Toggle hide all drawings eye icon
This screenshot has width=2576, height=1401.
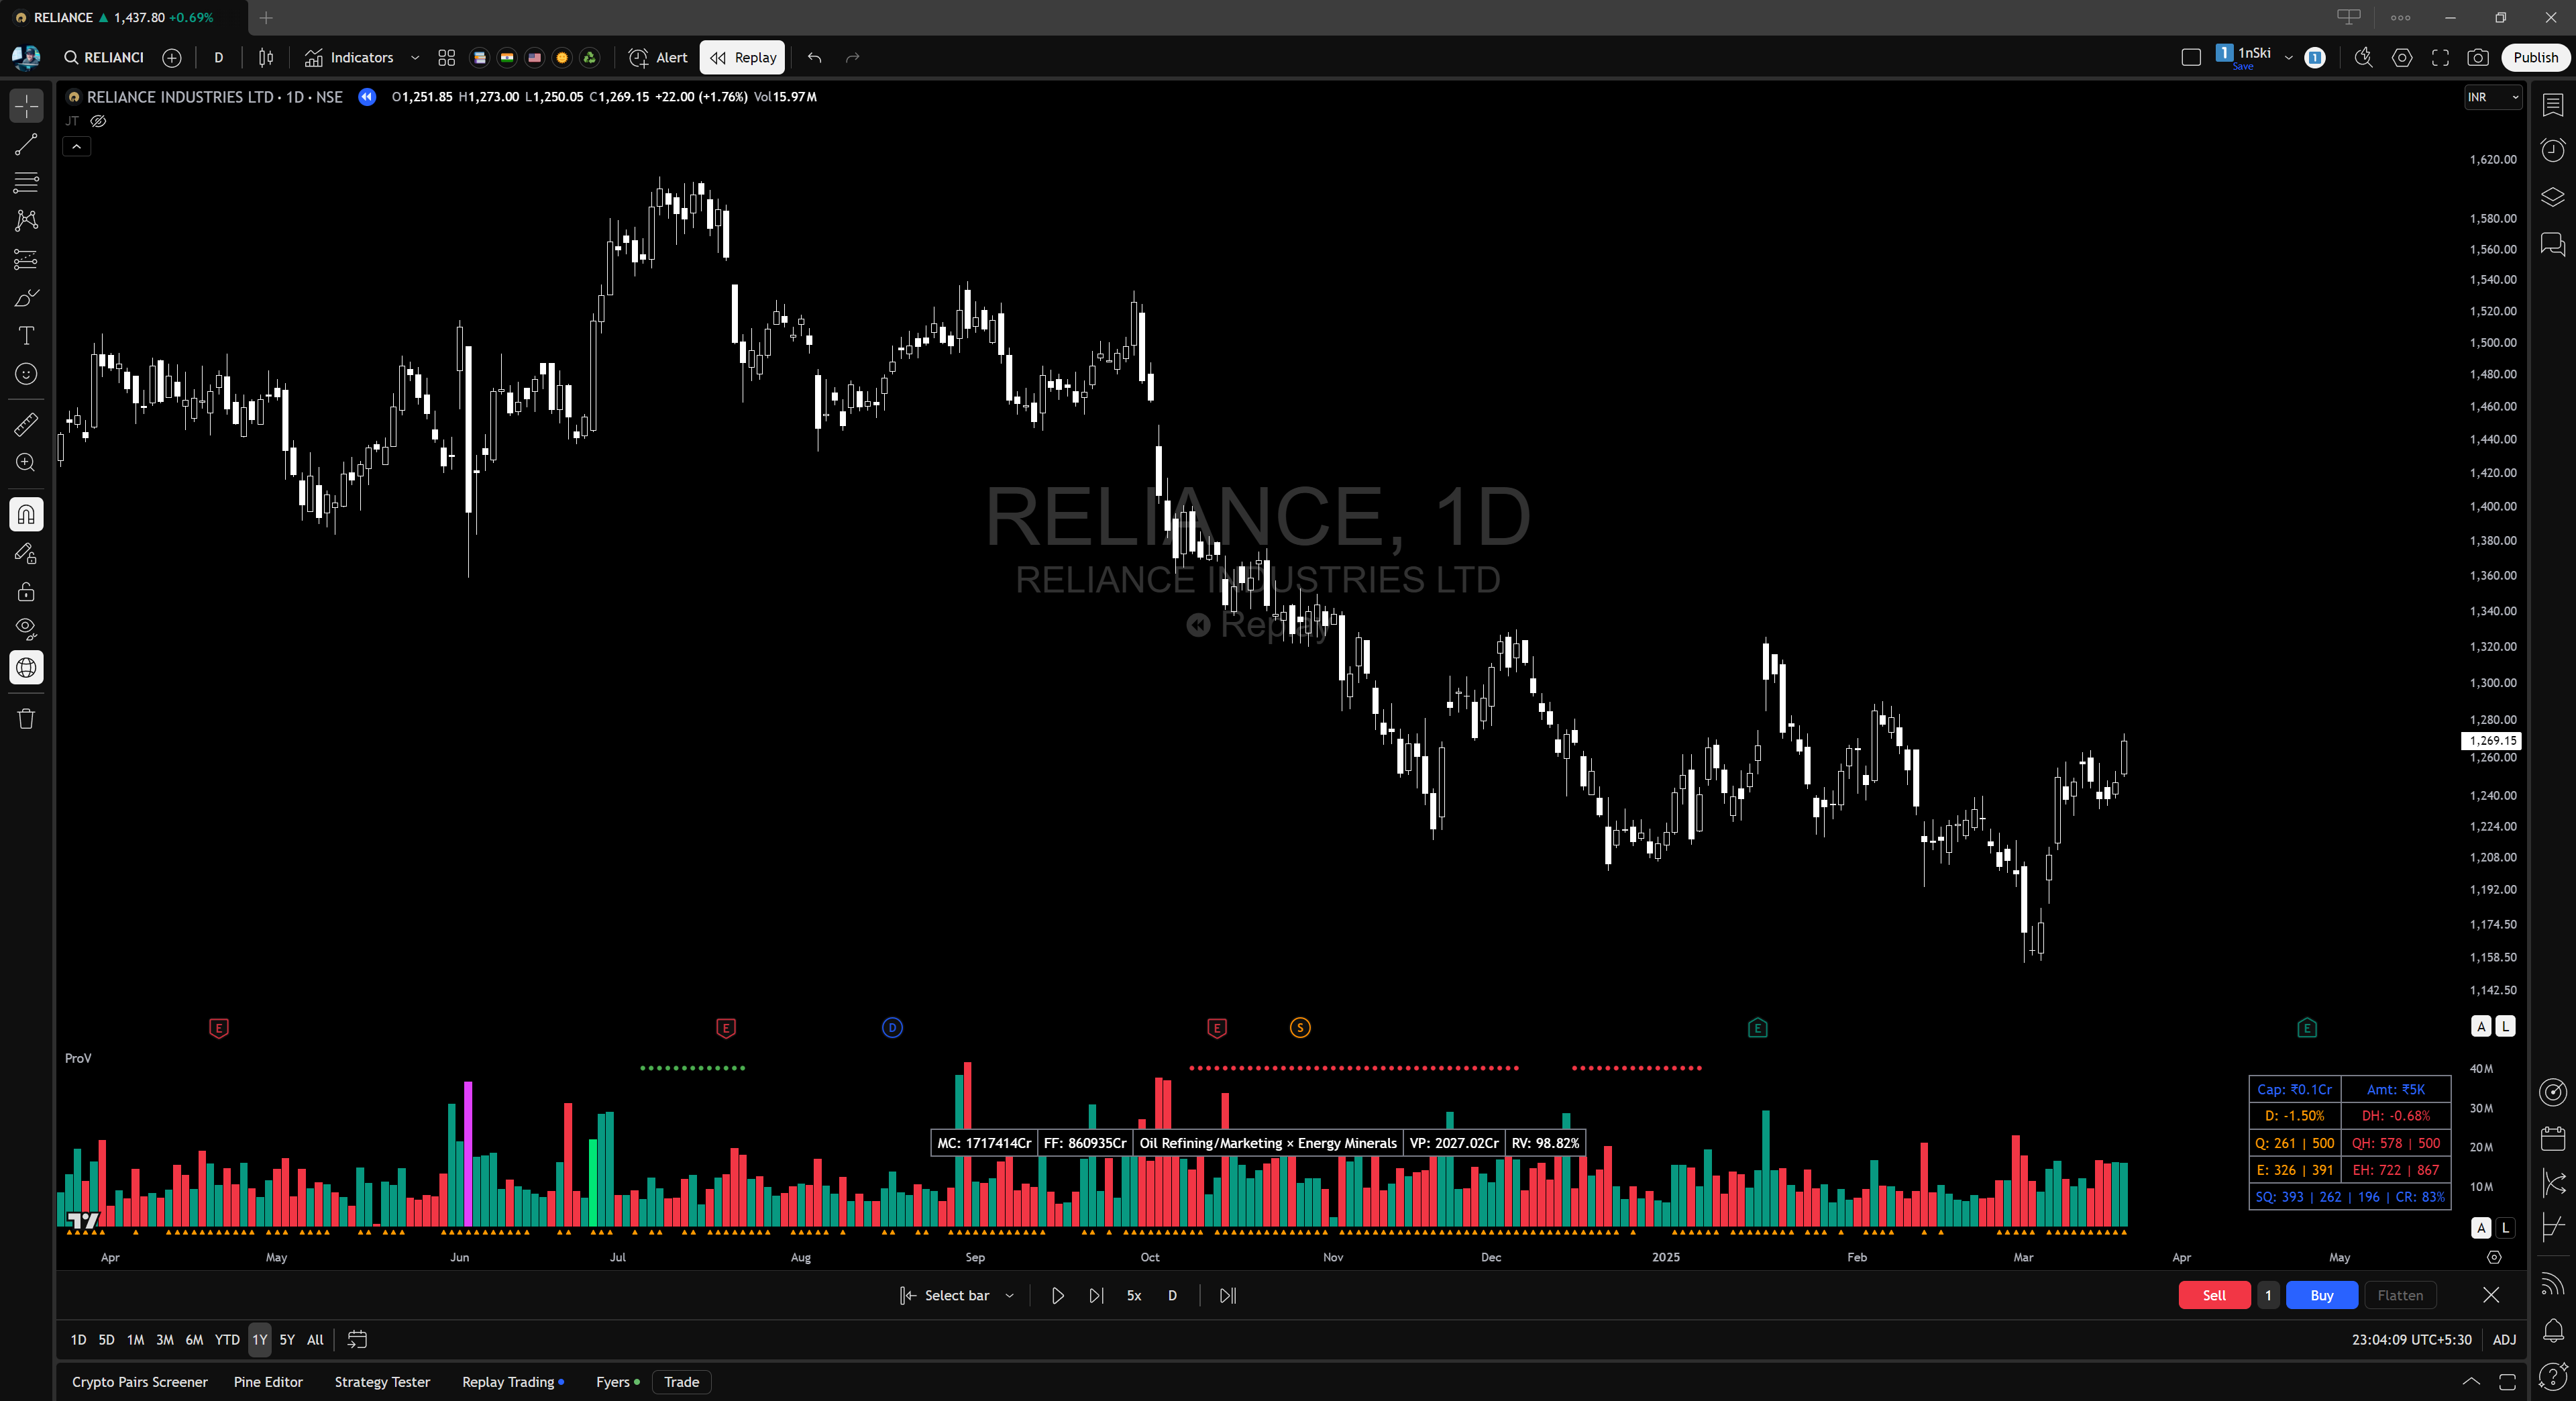[26, 629]
